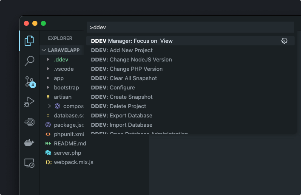Open the webpack.mix.js file
Screen dimensions: 301x195
(x=74, y=162)
